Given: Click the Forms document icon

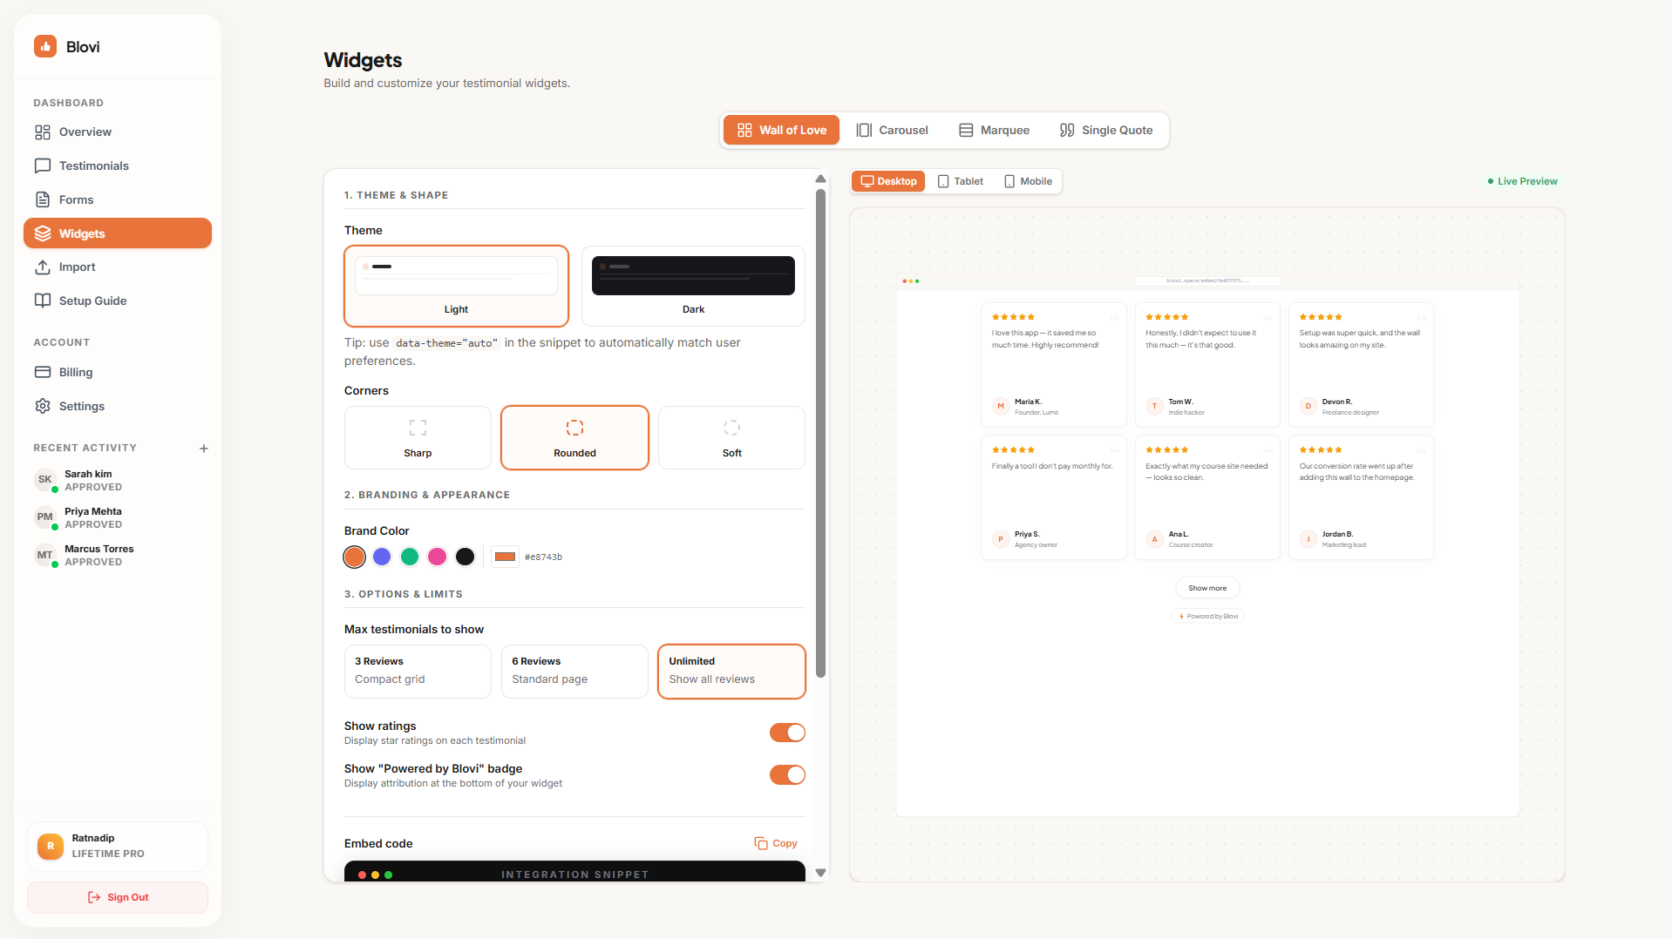Looking at the screenshot, I should (43, 199).
